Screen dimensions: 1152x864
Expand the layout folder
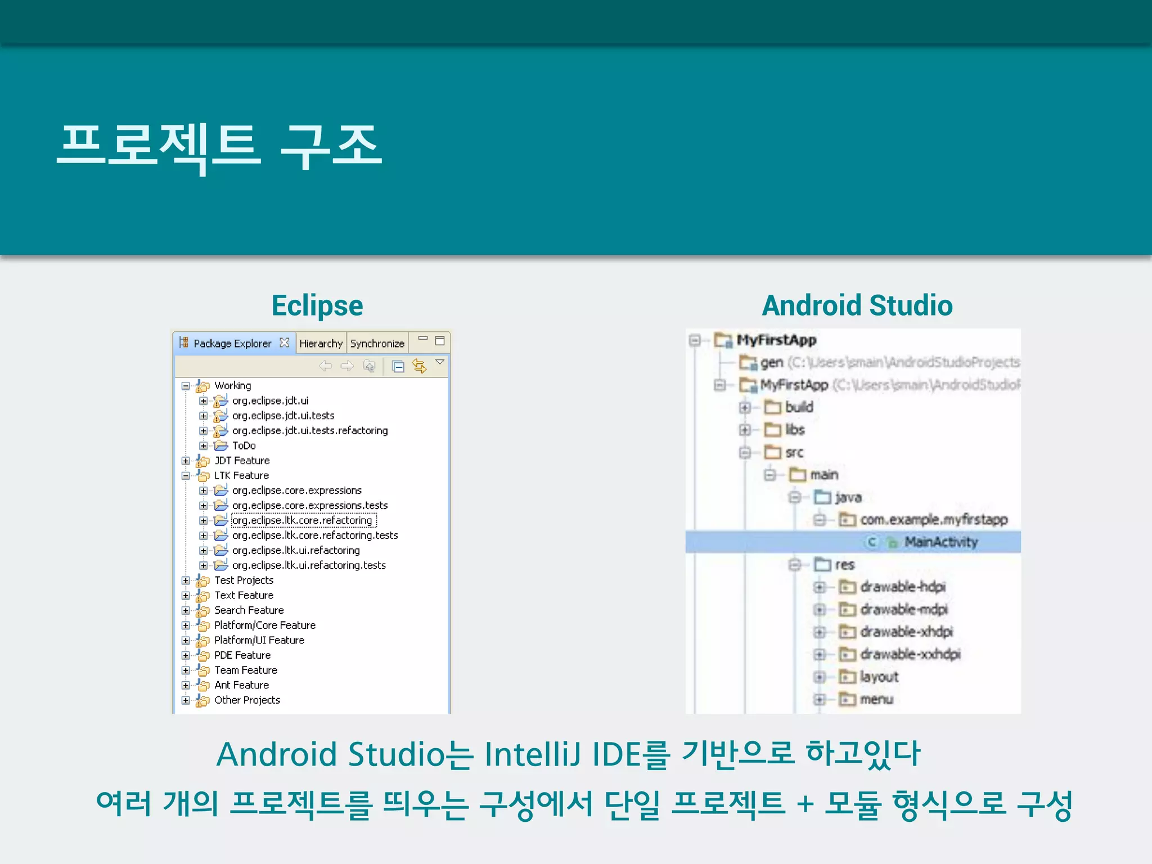click(819, 678)
